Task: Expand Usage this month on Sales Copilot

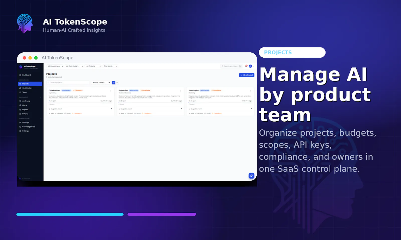Action: (x=220, y=109)
